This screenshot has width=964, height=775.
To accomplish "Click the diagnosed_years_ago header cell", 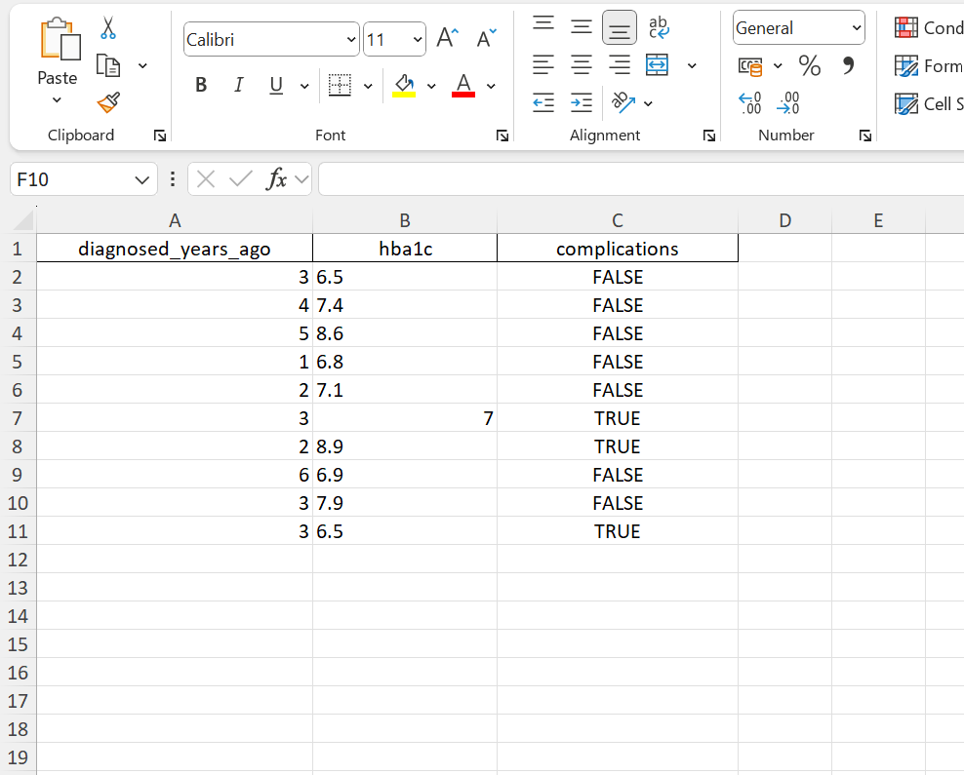I will pyautogui.click(x=175, y=249).
